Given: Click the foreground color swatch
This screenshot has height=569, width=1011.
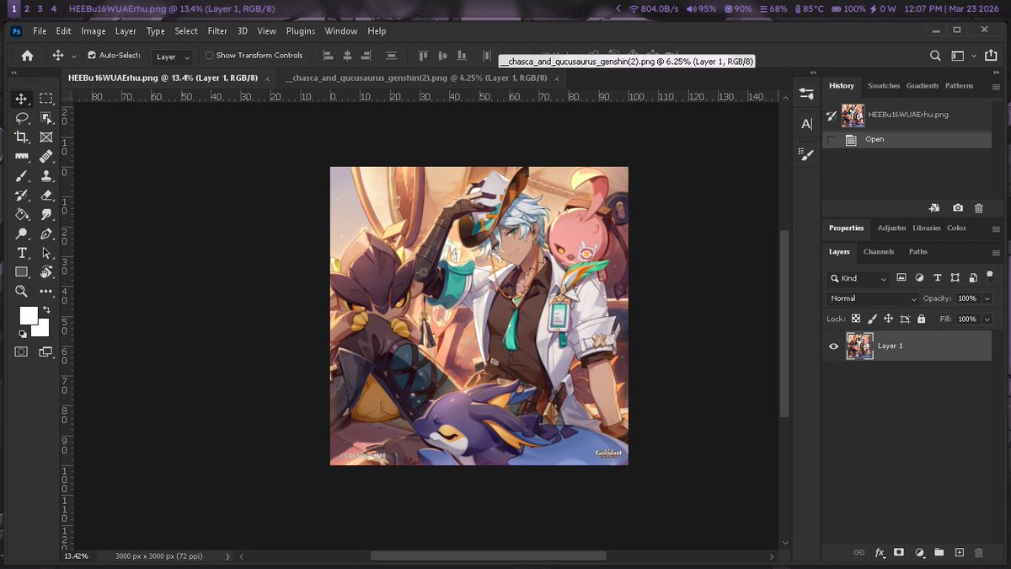Looking at the screenshot, I should tap(29, 315).
